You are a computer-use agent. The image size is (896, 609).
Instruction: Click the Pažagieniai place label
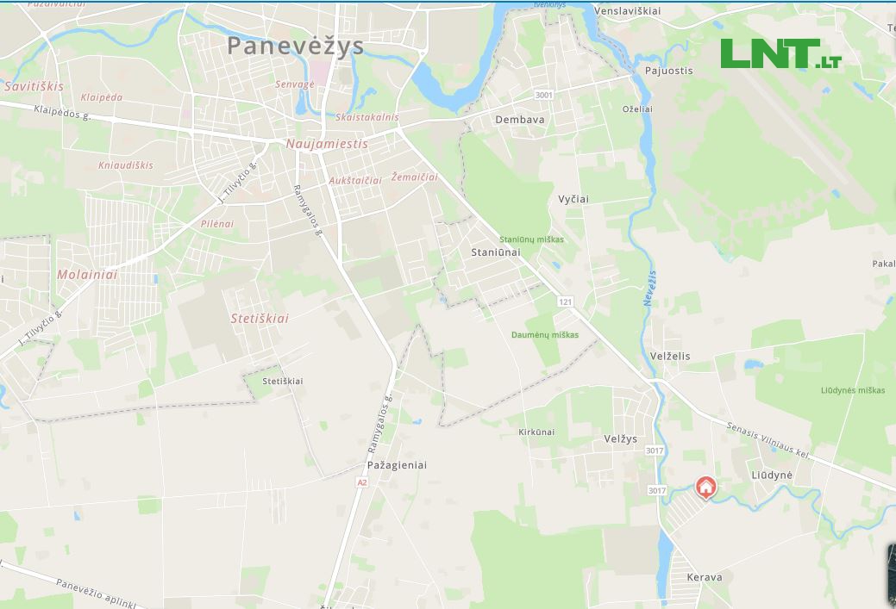(x=397, y=465)
